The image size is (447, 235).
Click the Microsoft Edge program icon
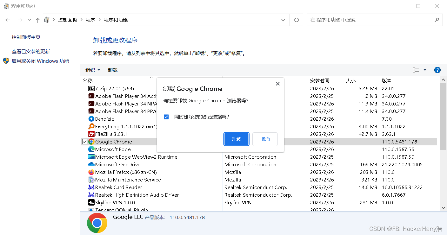click(x=91, y=149)
